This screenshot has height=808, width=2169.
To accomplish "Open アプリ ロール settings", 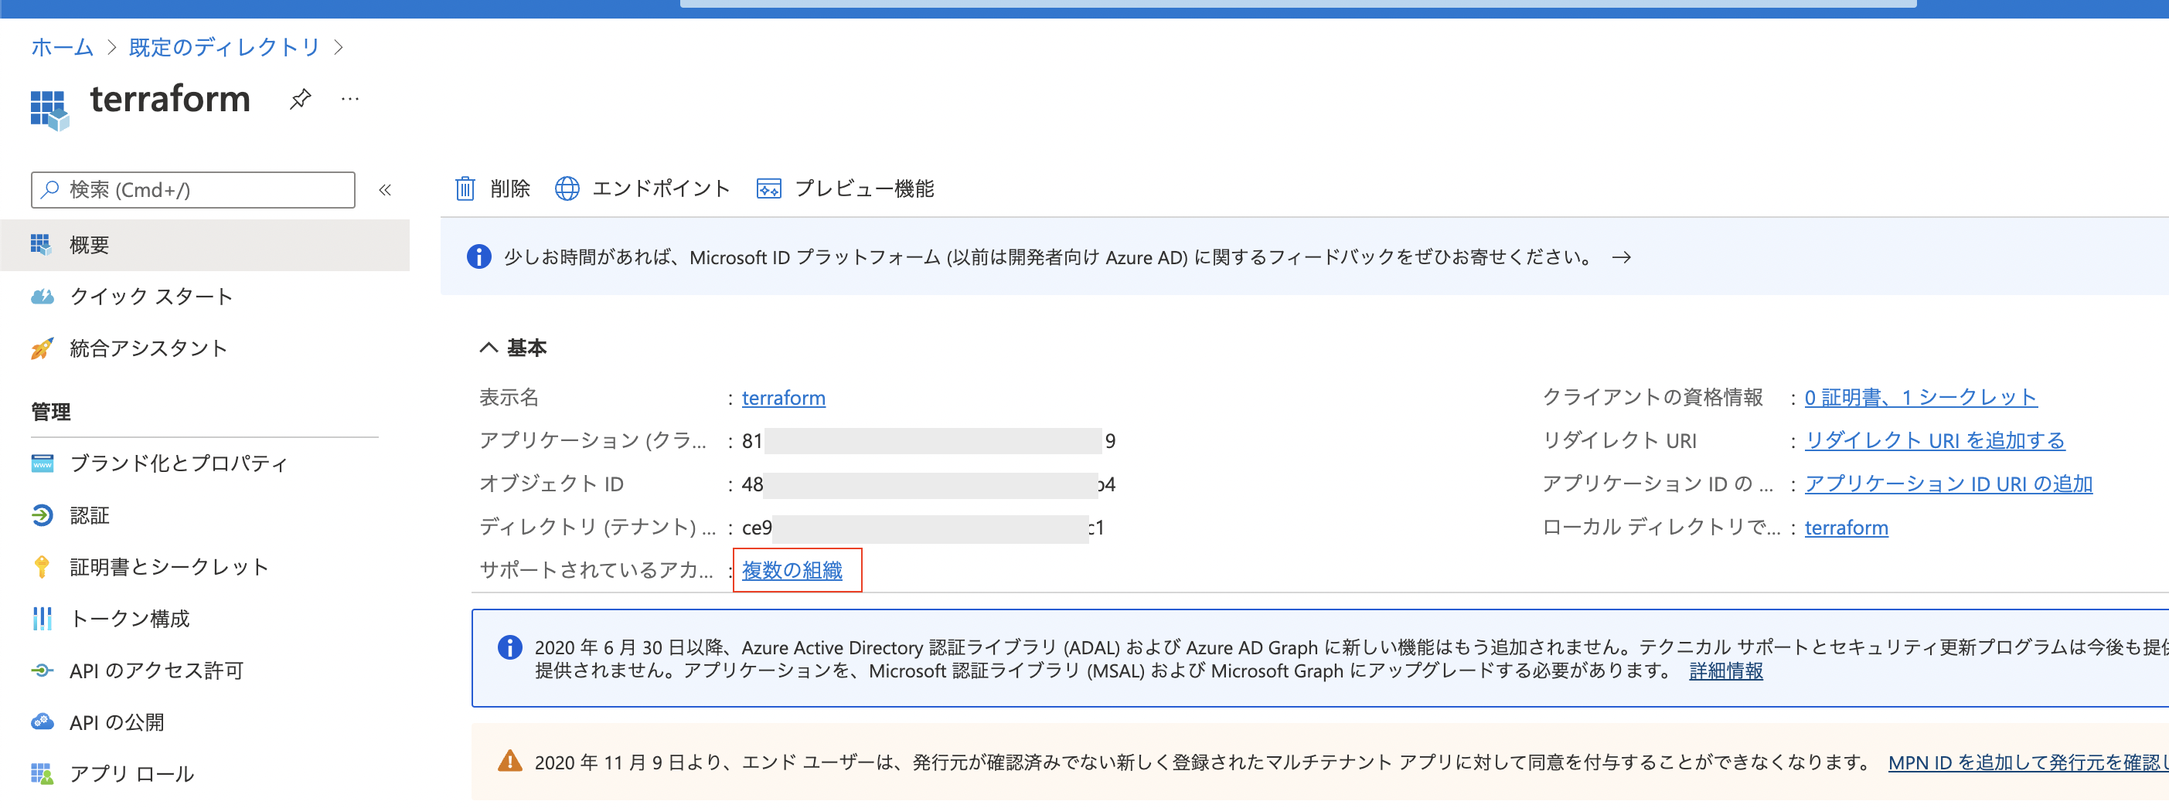I will tap(131, 773).
